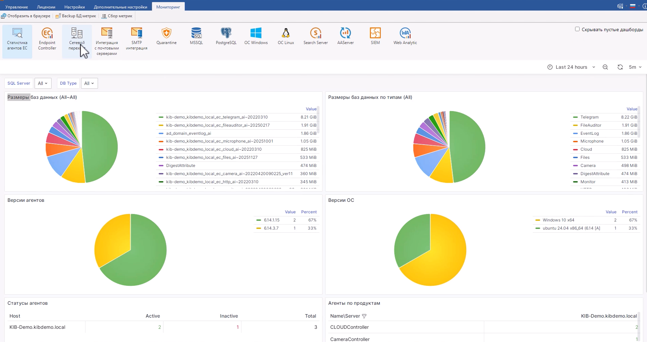Toggle Telegram series in the types legend
This screenshot has height=342, width=647.
[589, 117]
